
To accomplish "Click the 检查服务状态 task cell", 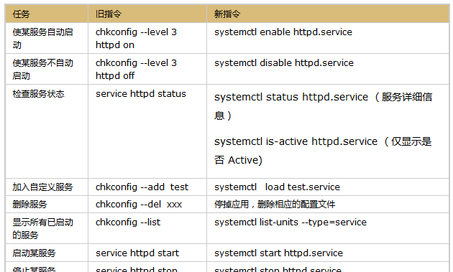I will (47, 131).
